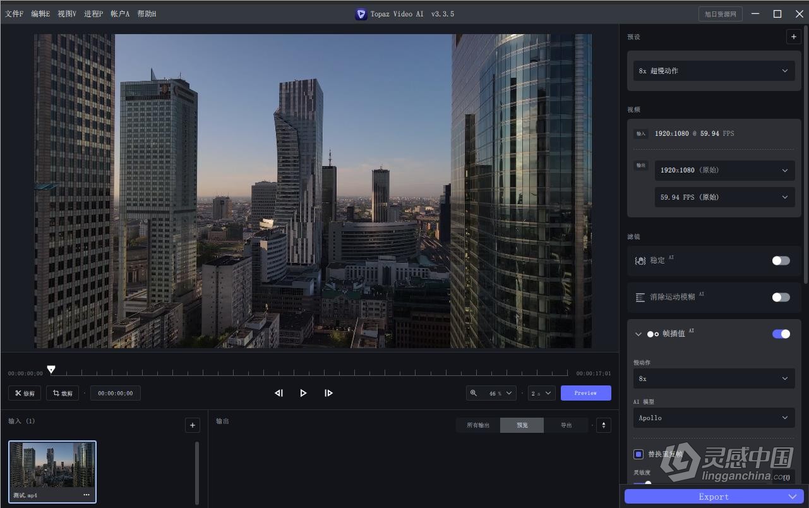Open the 59.94 FPS output dropdown
The width and height of the screenshot is (809, 508).
(x=724, y=197)
